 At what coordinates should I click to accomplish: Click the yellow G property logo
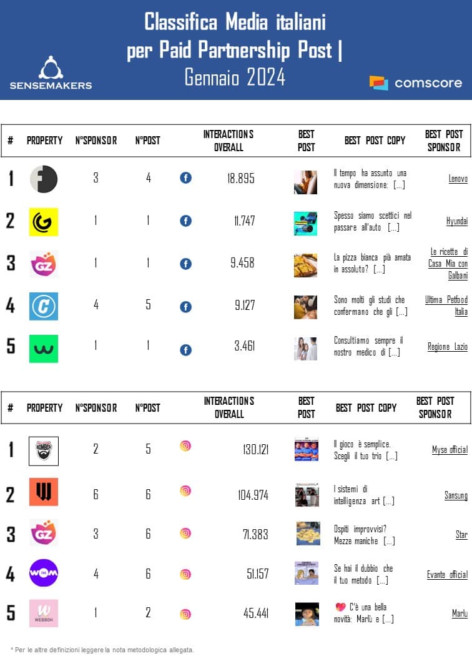[44, 222]
